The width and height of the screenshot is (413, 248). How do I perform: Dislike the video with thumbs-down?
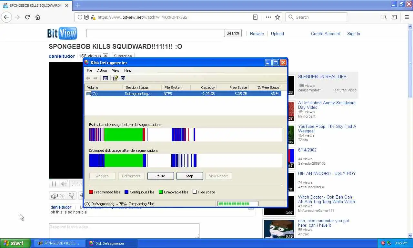(72, 195)
